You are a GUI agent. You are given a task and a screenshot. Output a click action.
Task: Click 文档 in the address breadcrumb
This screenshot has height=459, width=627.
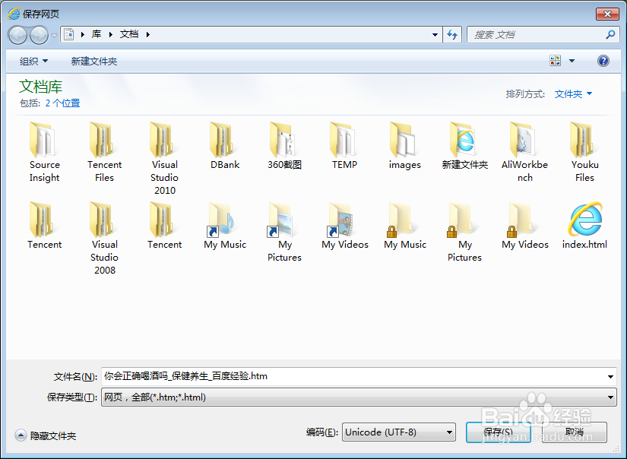click(x=129, y=34)
